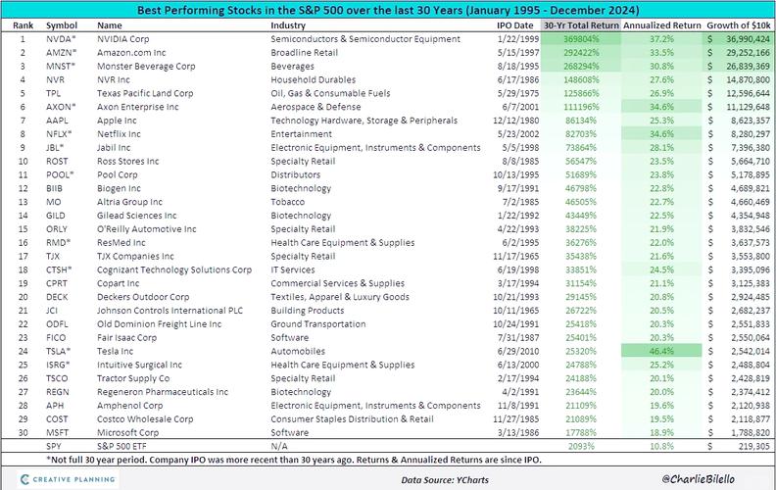Click the Name column header
Screen dimensions: 776x490
coord(110,25)
